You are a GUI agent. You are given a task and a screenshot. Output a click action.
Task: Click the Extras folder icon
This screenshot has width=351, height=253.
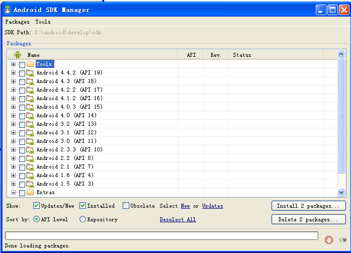coord(30,192)
